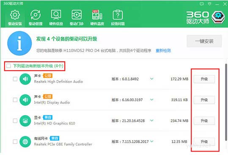
Task: Click the Intel HD Graphics 610 display icon
Action: coord(25,121)
